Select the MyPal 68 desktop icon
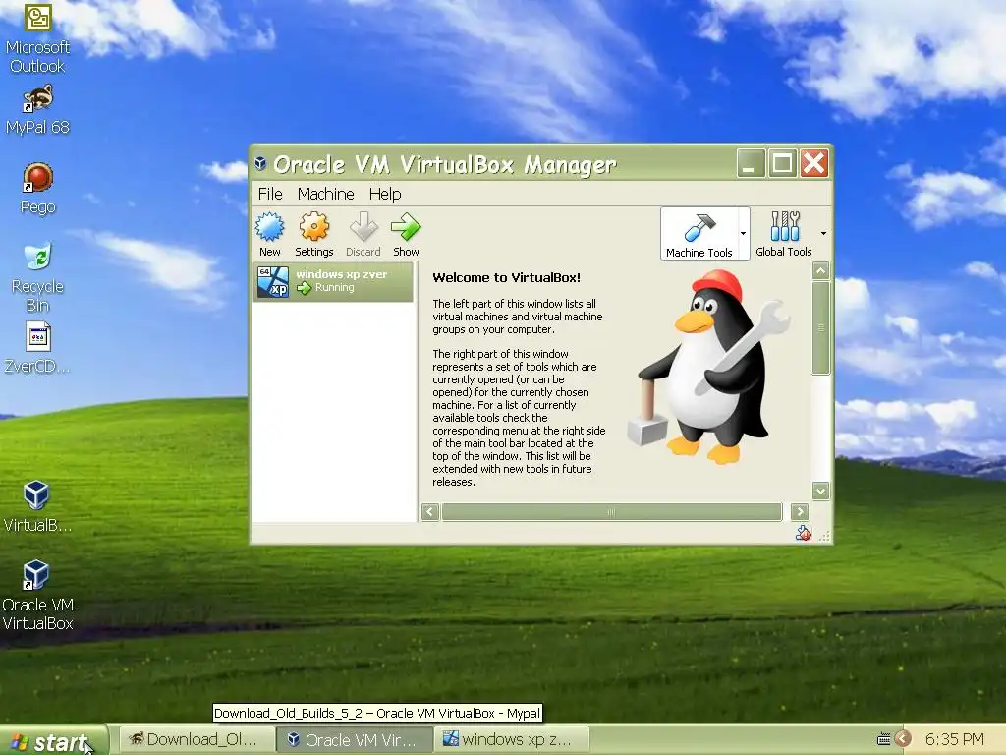 [38, 110]
